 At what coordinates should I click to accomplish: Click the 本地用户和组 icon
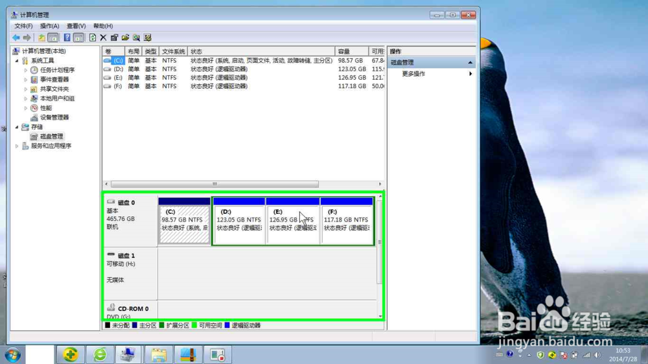coord(34,98)
